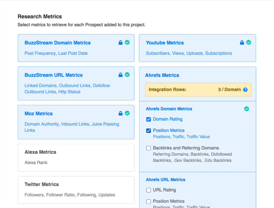The height and width of the screenshot is (208, 274).
Task: Select the Twitter Metrics card title
Action: pyautogui.click(x=42, y=184)
